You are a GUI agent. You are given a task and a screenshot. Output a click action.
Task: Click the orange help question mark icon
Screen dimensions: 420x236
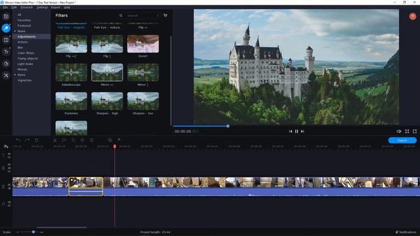pyautogui.click(x=413, y=16)
